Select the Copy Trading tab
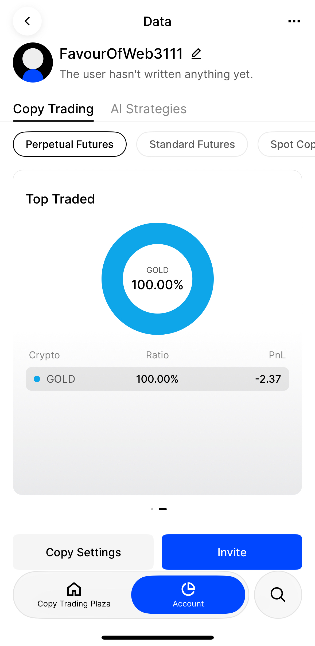Image resolution: width=315 pixels, height=646 pixels. (53, 109)
